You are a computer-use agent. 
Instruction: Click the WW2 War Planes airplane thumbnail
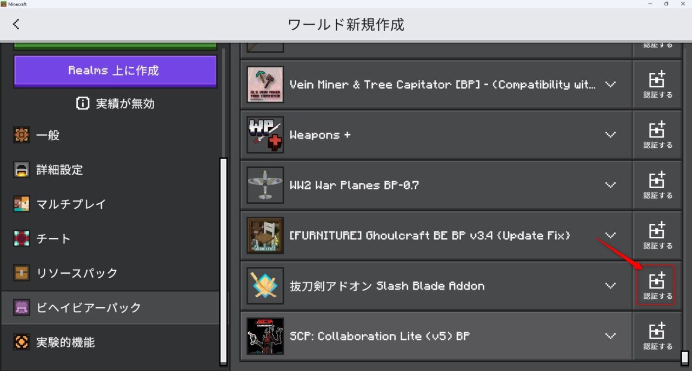click(x=265, y=185)
